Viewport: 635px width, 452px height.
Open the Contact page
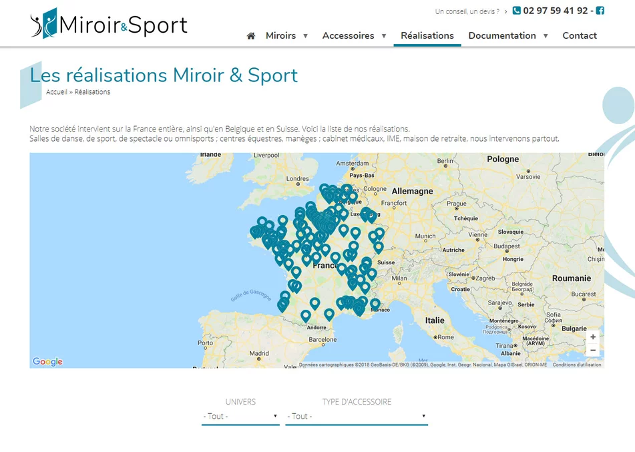pos(579,36)
